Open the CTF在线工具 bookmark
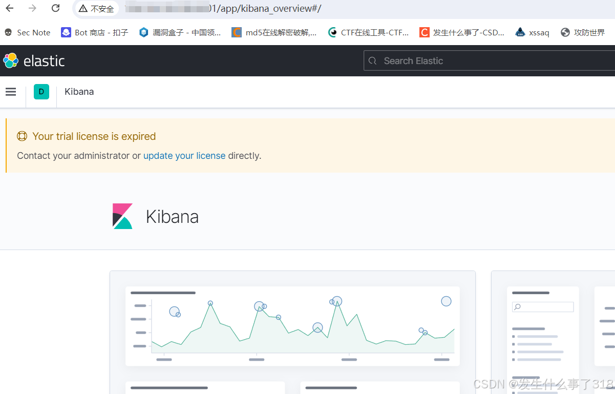Screen dimensions: 615x394 (369, 32)
